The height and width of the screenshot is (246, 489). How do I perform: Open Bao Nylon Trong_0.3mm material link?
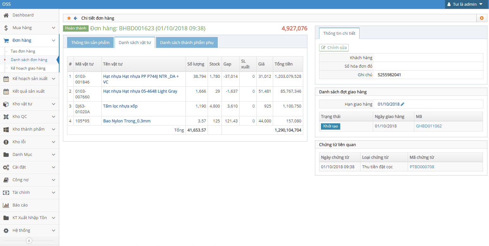click(127, 121)
